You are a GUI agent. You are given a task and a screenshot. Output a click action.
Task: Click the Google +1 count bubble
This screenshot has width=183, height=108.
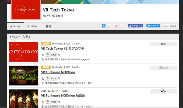coord(122,26)
